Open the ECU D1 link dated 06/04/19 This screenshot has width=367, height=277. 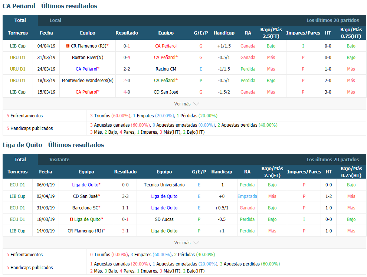[x=17, y=185]
